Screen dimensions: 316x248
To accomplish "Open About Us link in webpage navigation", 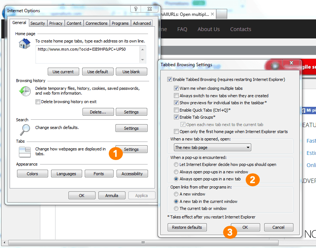I will tap(209, 29).
